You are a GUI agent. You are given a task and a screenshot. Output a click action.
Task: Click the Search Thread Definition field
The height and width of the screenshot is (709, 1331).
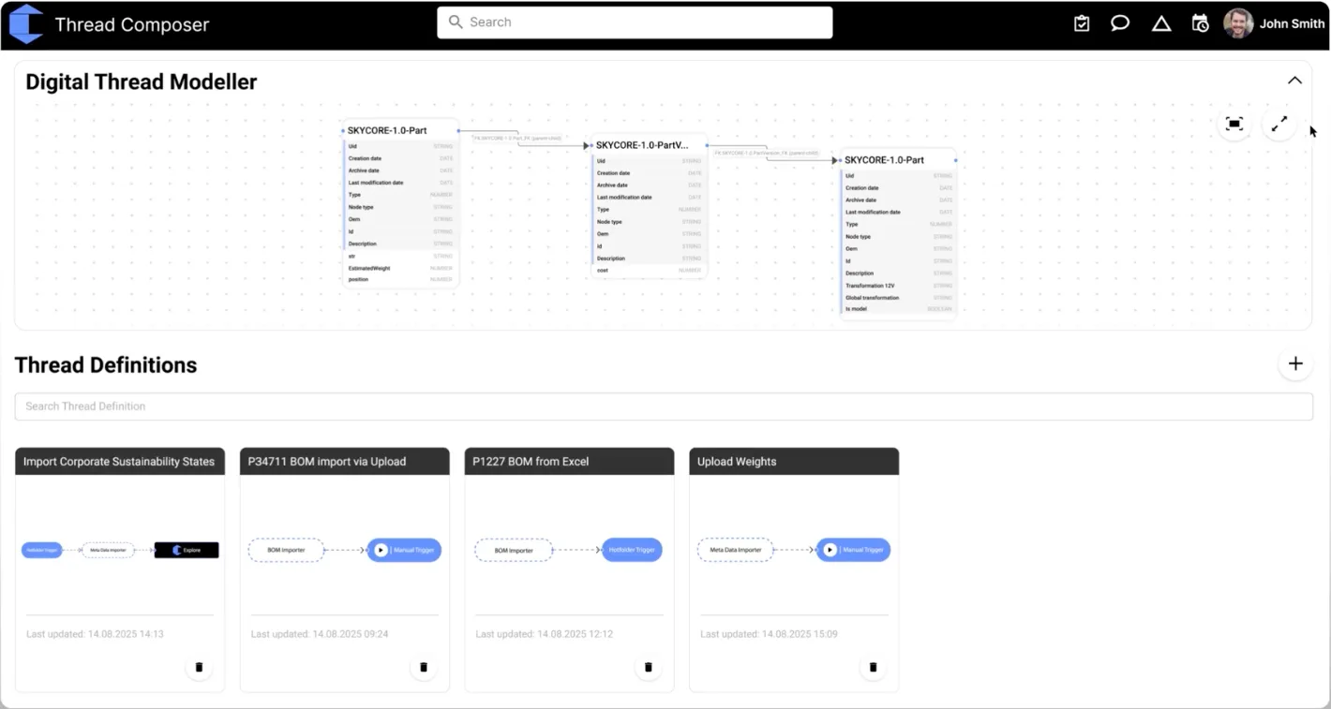(664, 406)
